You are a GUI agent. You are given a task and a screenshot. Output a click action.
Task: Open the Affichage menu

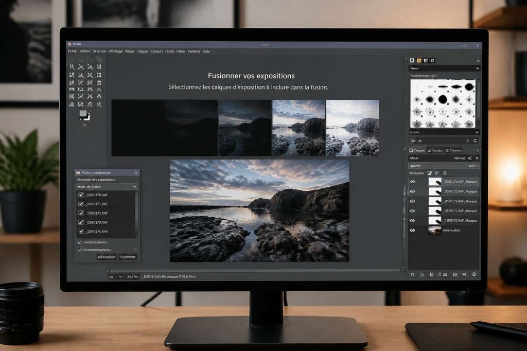point(115,51)
